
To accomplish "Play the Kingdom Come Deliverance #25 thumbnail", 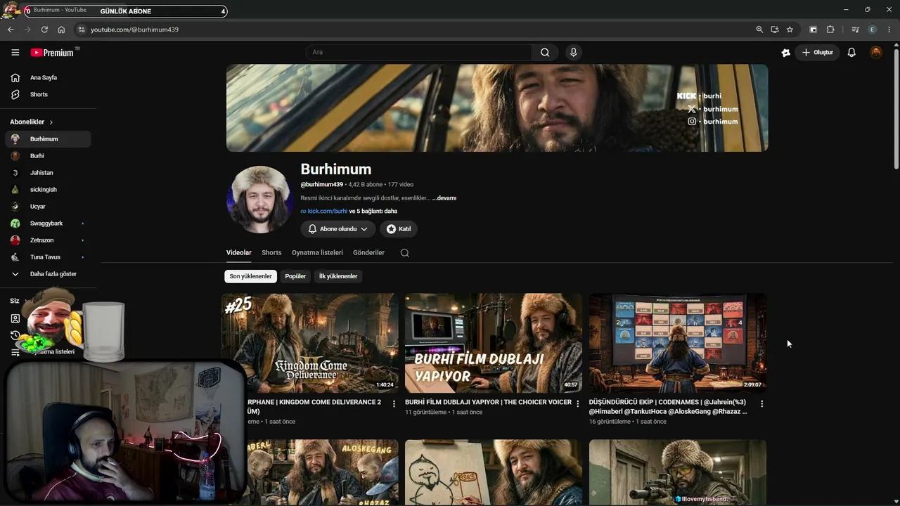I will coord(309,343).
